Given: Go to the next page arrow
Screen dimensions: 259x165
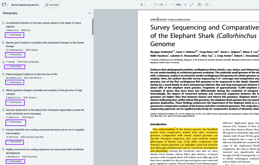Looking at the screenshot, I should [x=166, y=5].
